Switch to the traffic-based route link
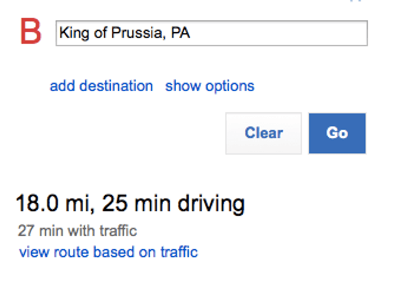Image resolution: width=396 pixels, height=289 pixels. click(109, 252)
